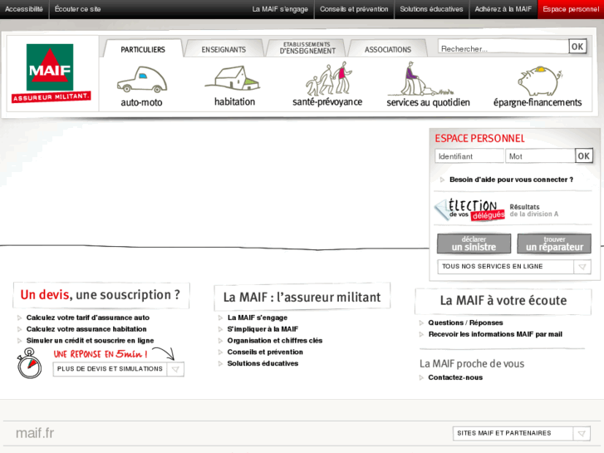This screenshot has height=453, width=604.
Task: Open Accessibilité in the top bar
Action: coord(24,9)
